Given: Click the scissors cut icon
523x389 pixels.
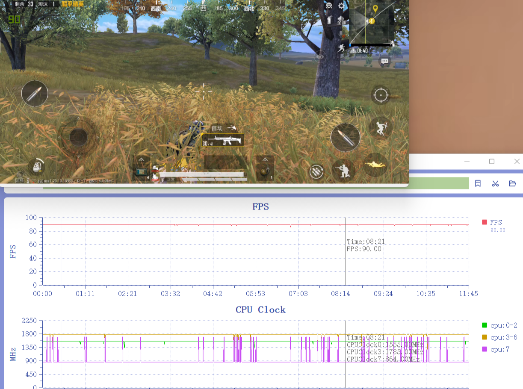Looking at the screenshot, I should pos(495,183).
